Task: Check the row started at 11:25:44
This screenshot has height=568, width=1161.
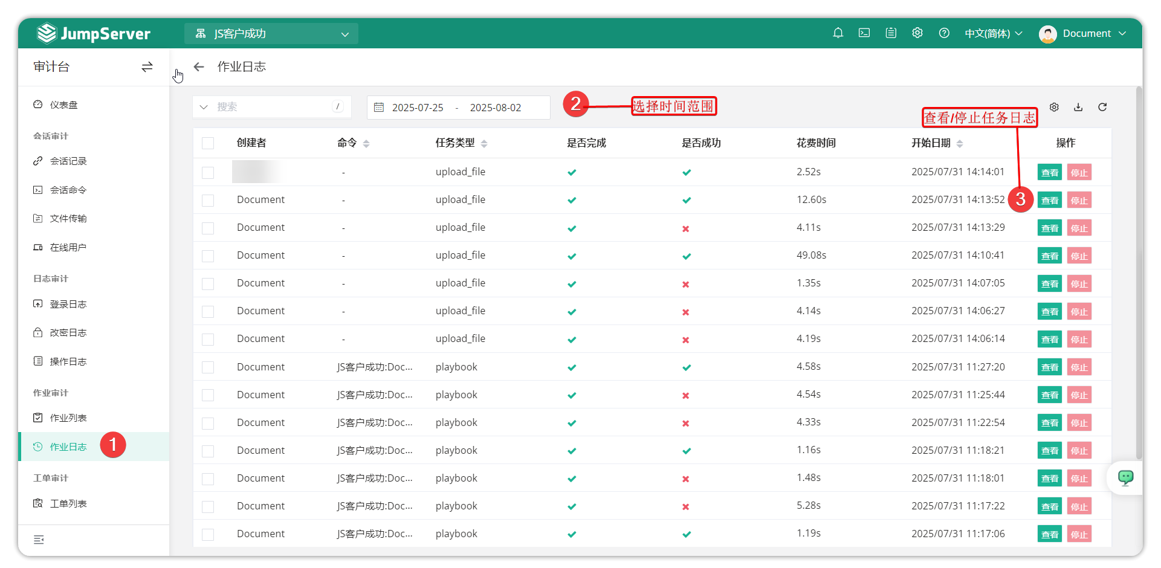Action: [208, 395]
